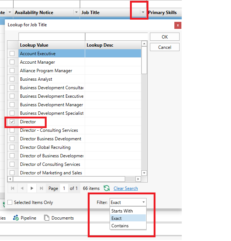
Task: Check the Business Development Manager checkbox
Action: click(12, 105)
